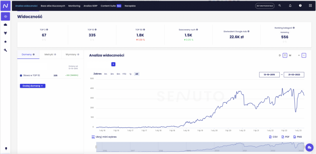Screen dimensions: 316x154
Task: Click the 367 dni pozostało button
Action: pyautogui.click(x=265, y=6)
